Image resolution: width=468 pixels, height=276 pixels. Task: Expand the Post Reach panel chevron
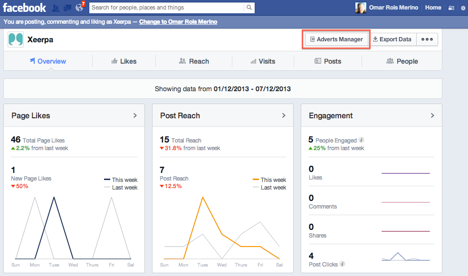(284, 115)
